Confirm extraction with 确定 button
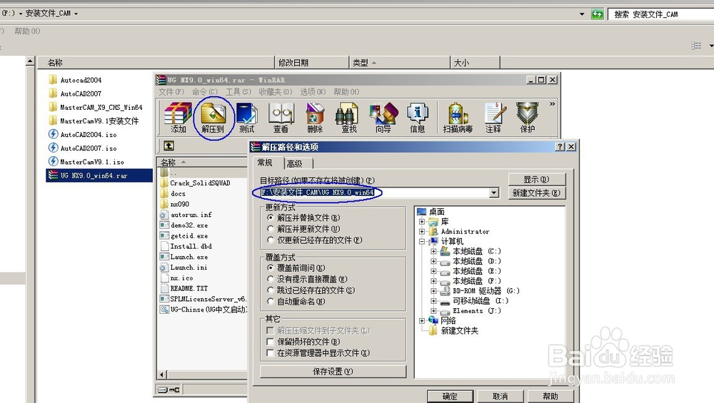This screenshot has height=403, width=714. (450, 396)
